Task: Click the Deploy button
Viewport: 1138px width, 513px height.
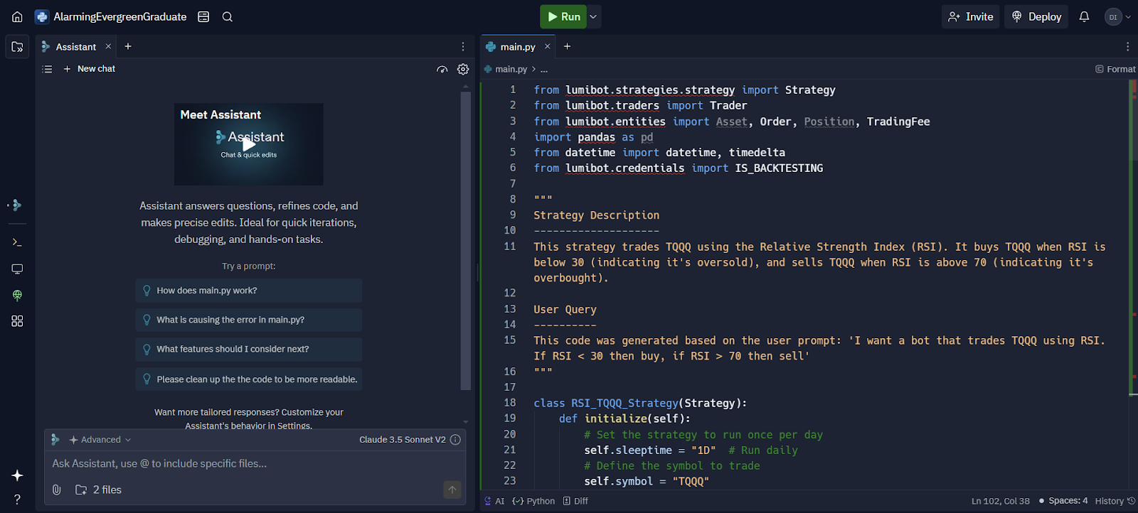Action: 1036,16
